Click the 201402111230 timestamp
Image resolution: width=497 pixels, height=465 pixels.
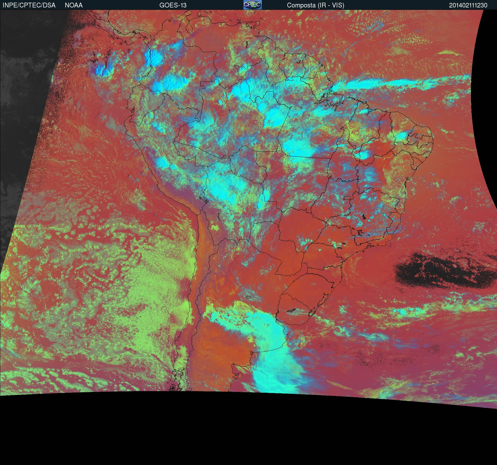(x=468, y=5)
